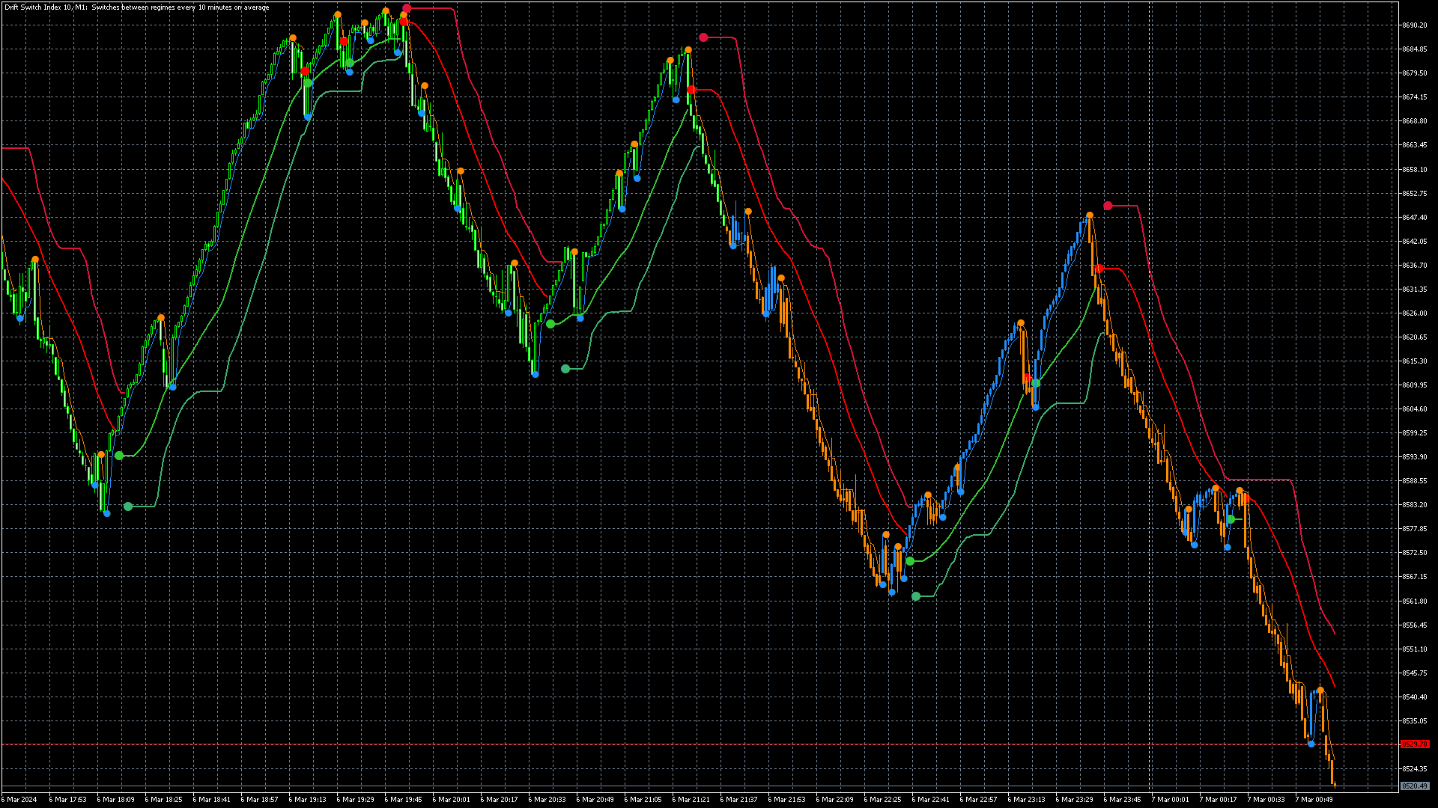
Task: Click the green dot beside the 18:09 low
Action: (121, 455)
